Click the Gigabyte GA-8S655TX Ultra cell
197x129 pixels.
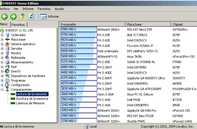pyautogui.click(x=146, y=78)
